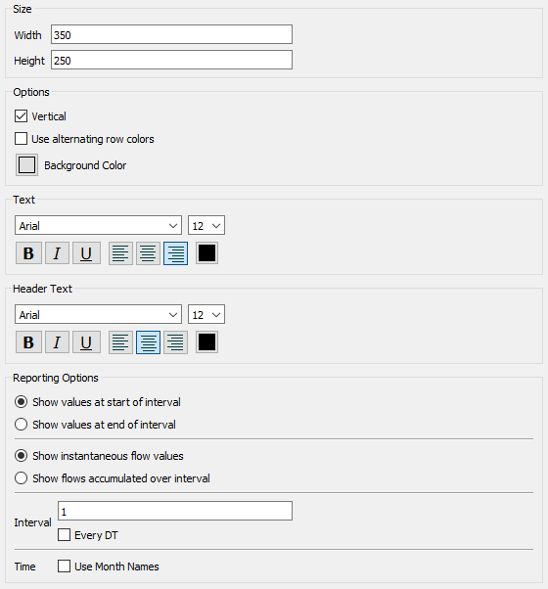Center-align the Text section content
Screen dimensions: 548x589
(148, 253)
